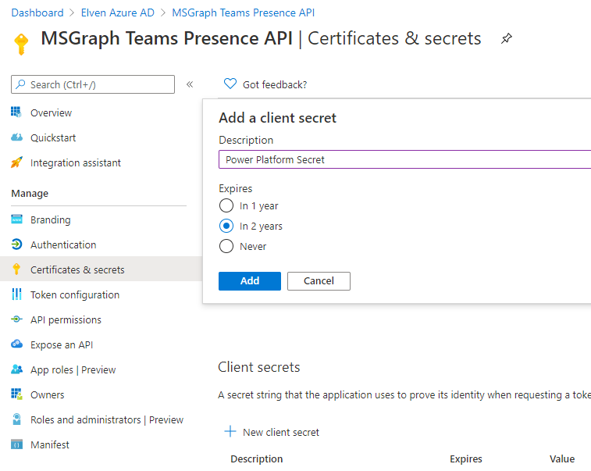Click the Integration assistant rocket icon

pyautogui.click(x=16, y=162)
